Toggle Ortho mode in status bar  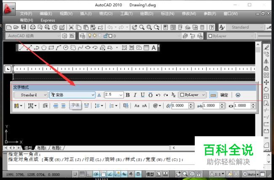89,174
